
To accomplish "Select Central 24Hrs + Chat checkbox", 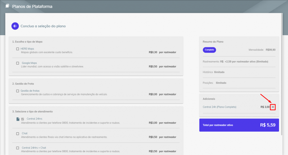I will [x=18, y=148].
